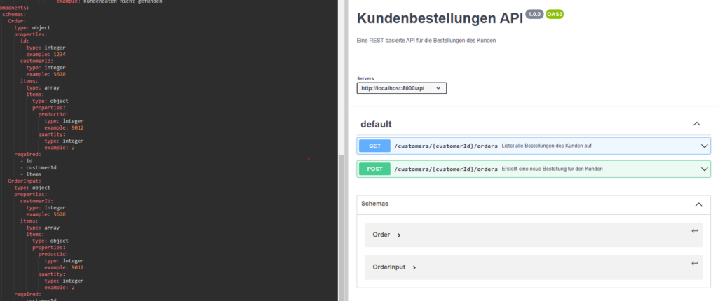Open the Servers dropdown
This screenshot has height=301, width=718.
401,89
